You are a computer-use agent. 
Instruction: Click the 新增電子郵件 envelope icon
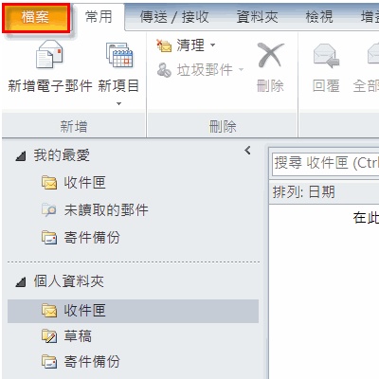(x=49, y=54)
